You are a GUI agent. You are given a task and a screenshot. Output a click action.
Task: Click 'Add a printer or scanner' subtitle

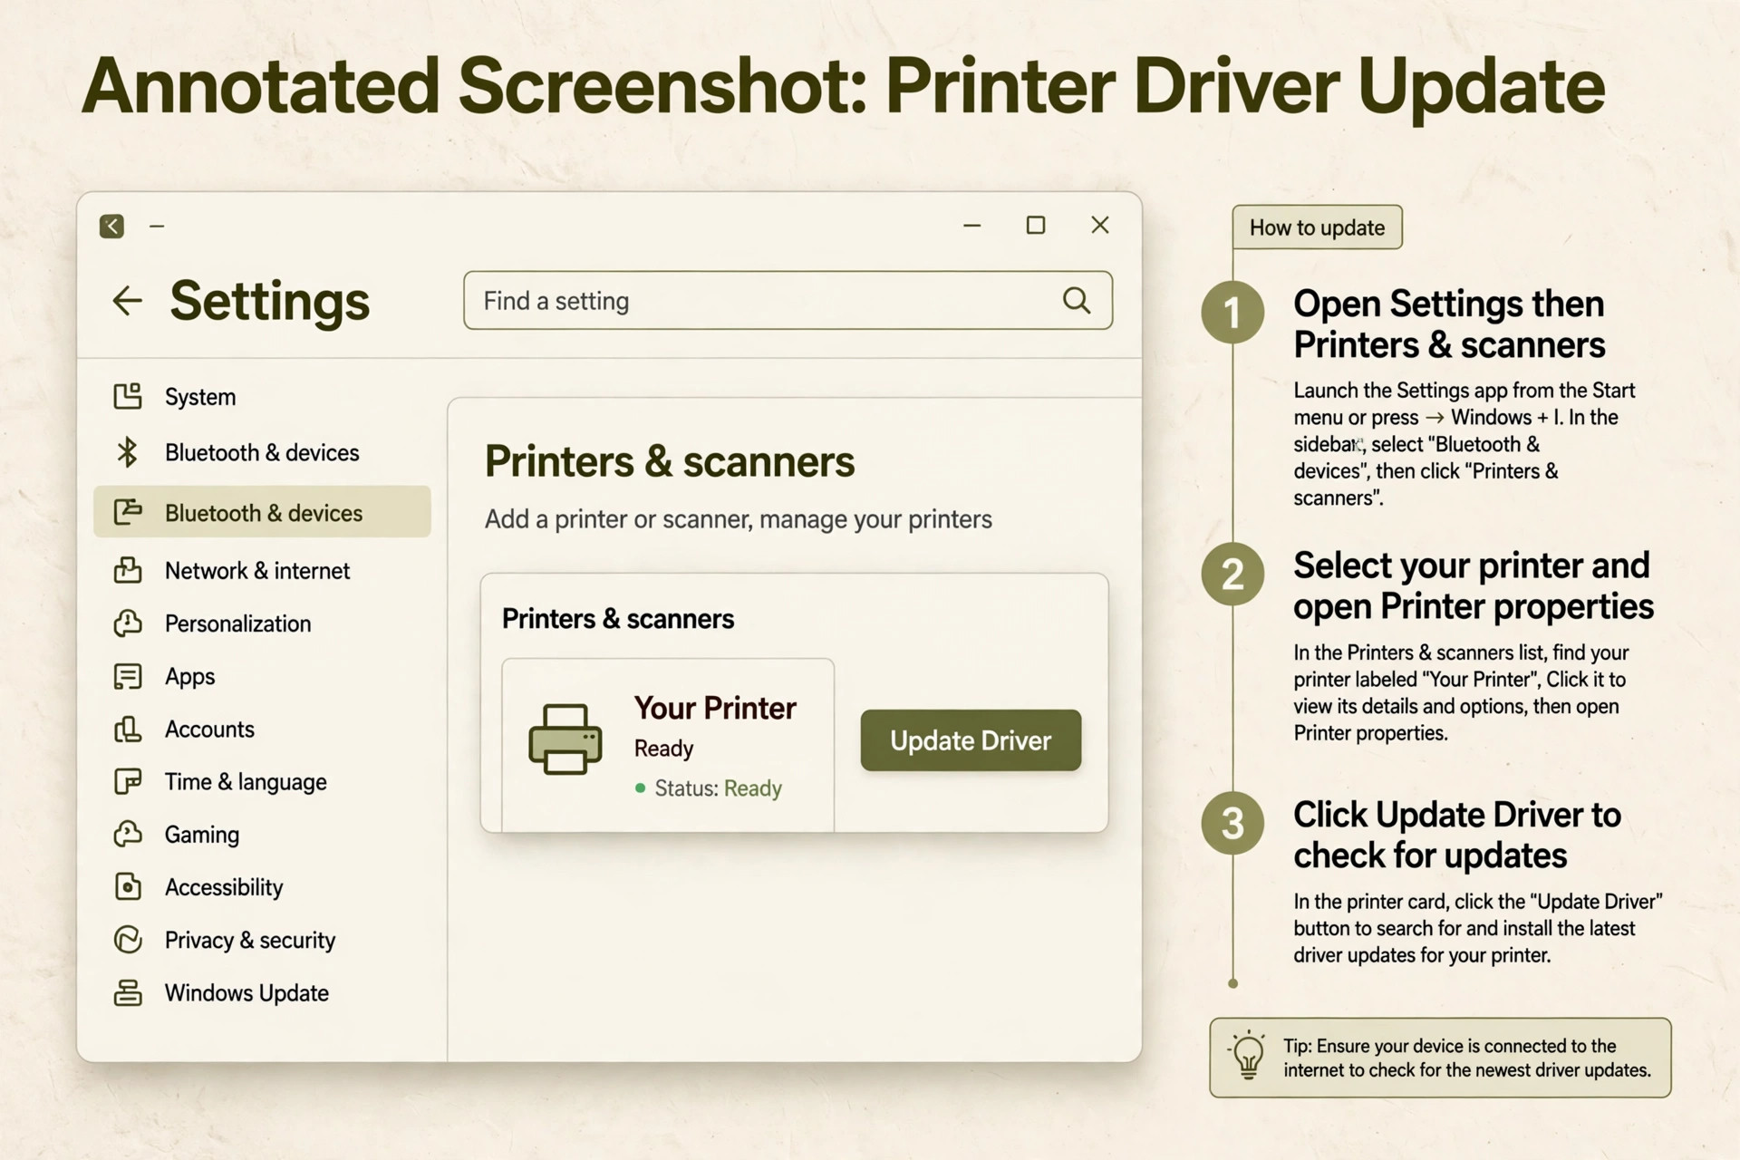(x=739, y=519)
